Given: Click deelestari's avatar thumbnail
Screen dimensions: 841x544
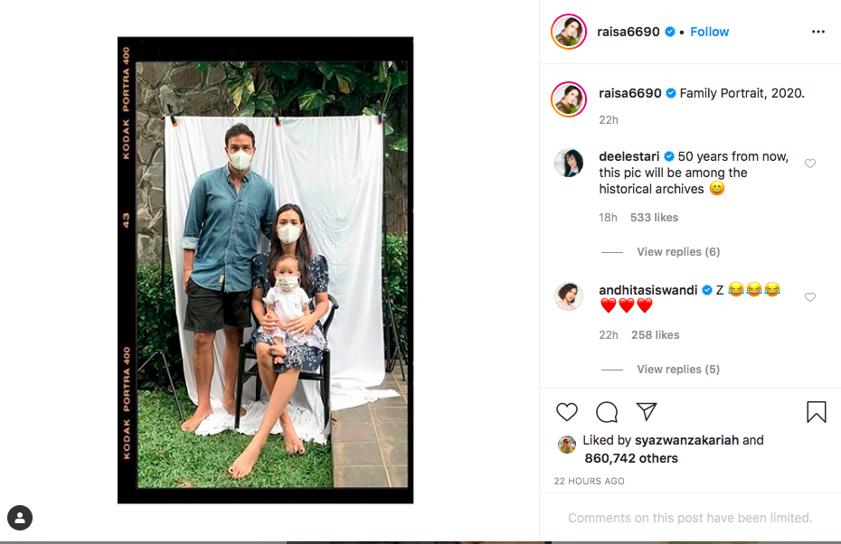Looking at the screenshot, I should 569,163.
